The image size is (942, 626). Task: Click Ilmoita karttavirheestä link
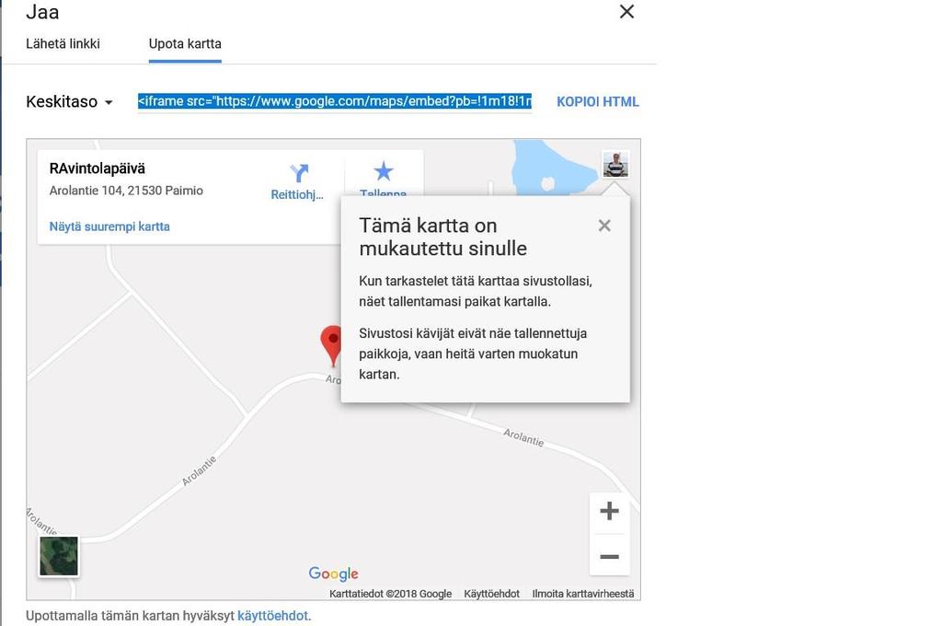point(582,594)
